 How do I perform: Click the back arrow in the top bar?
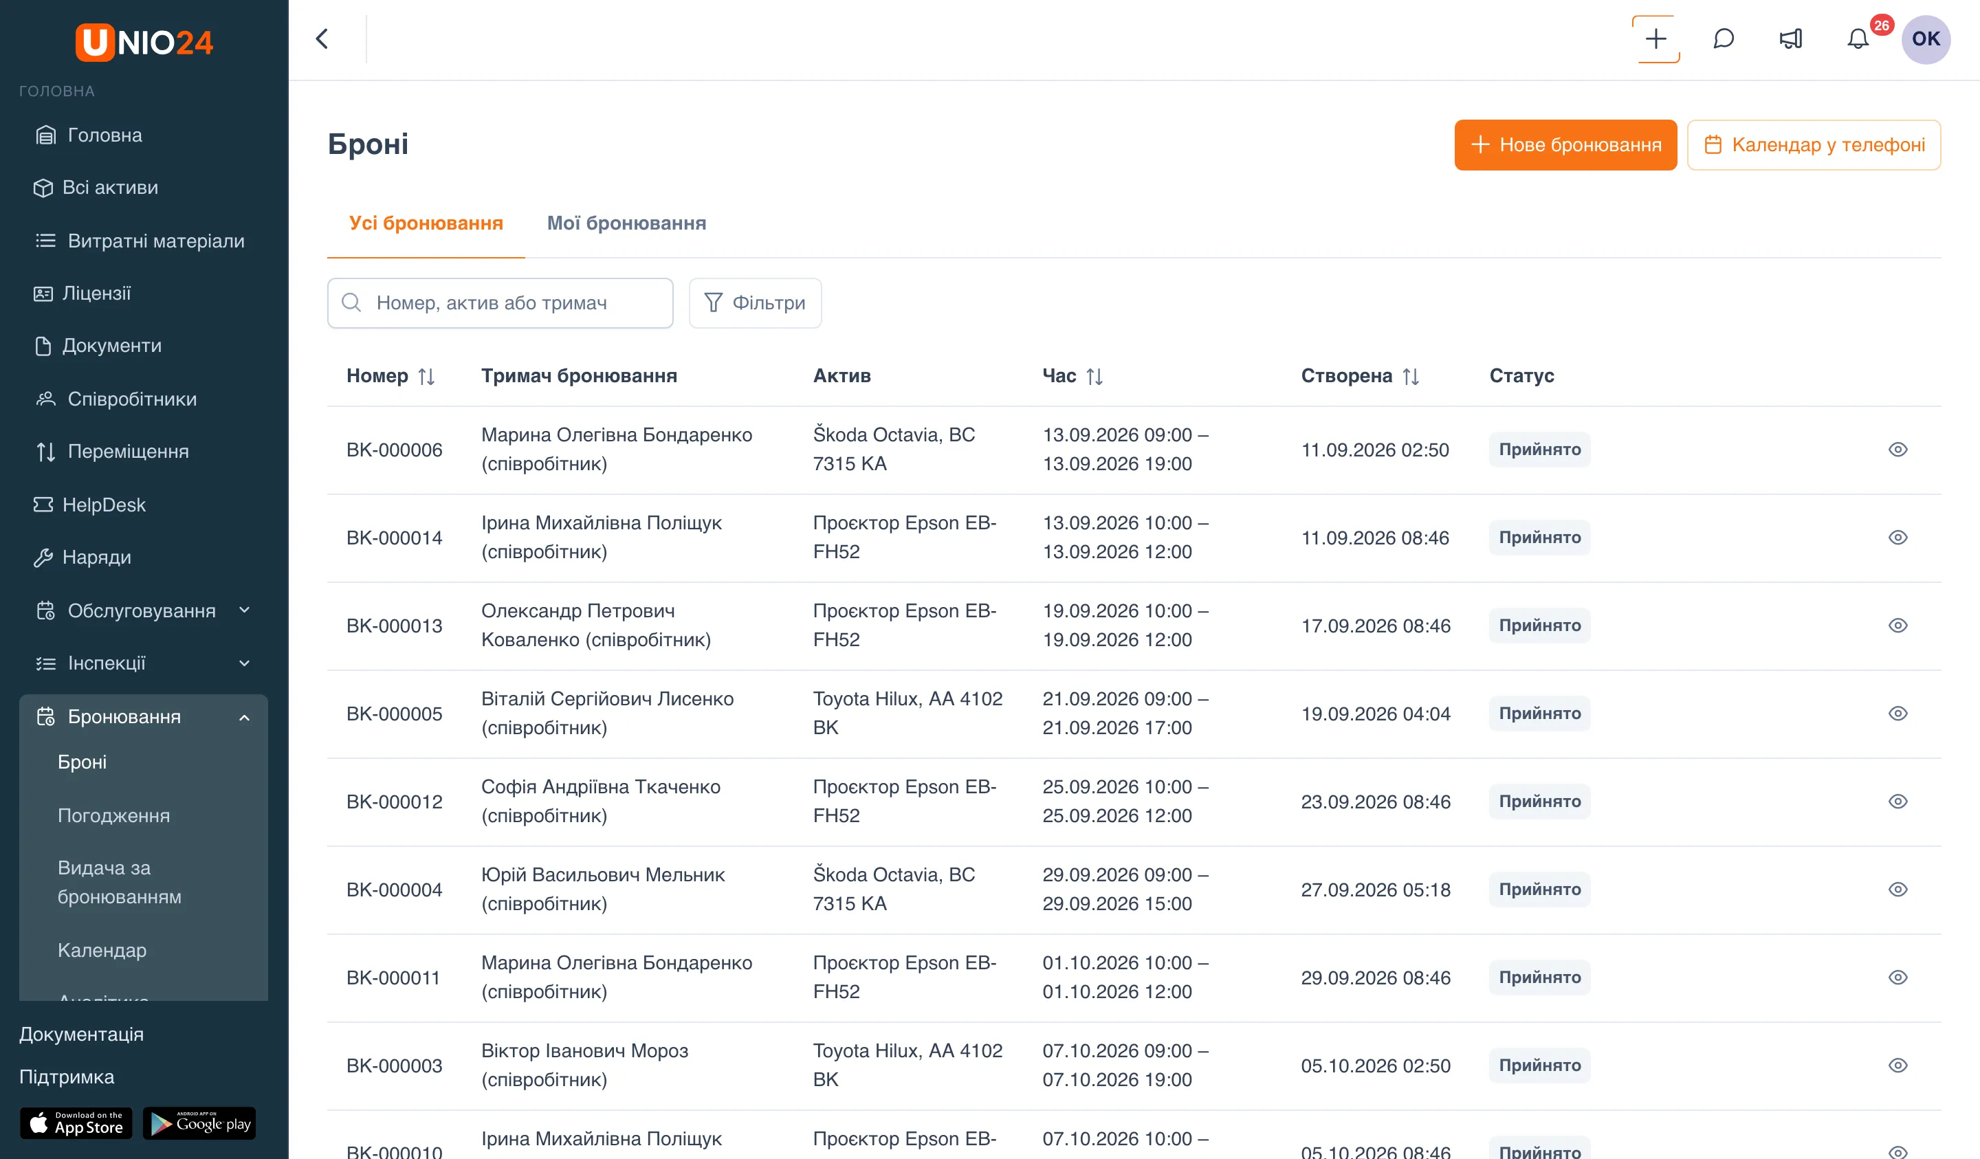(322, 39)
